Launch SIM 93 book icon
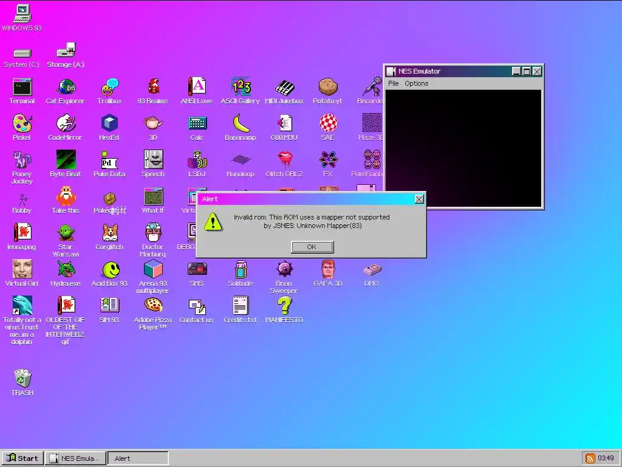 tap(109, 305)
